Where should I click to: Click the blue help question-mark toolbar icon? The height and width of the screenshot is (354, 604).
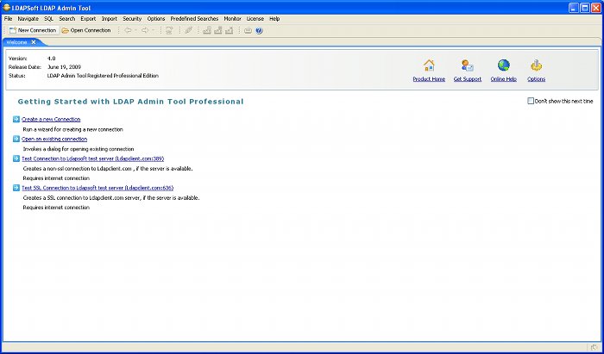259,30
